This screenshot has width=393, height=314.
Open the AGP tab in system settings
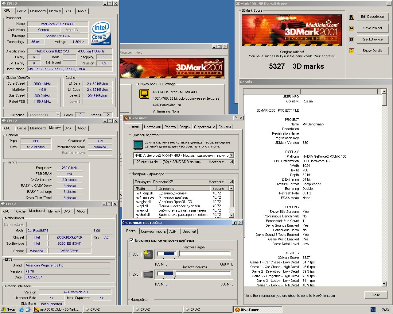click(x=173, y=232)
